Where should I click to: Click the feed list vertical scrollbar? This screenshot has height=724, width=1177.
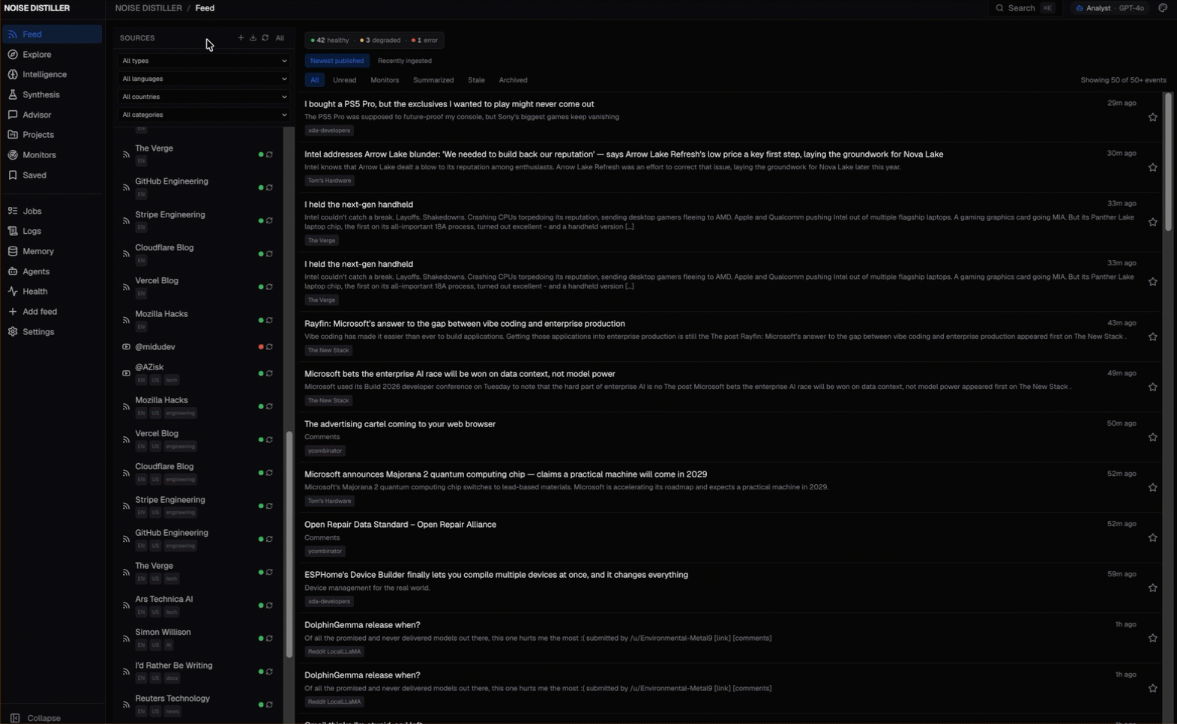[x=1168, y=162]
